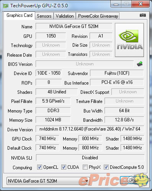Open the Validation tab
152x191 pixels.
tap(65, 16)
